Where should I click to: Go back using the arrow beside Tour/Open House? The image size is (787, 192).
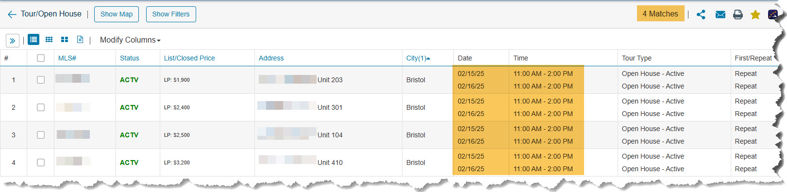pyautogui.click(x=12, y=15)
